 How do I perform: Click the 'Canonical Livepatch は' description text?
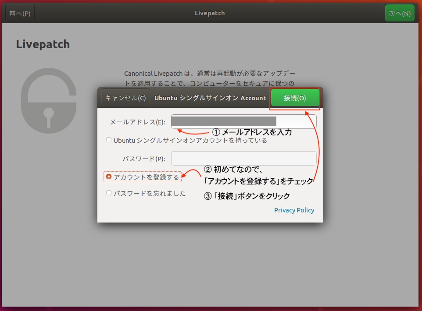click(210, 78)
